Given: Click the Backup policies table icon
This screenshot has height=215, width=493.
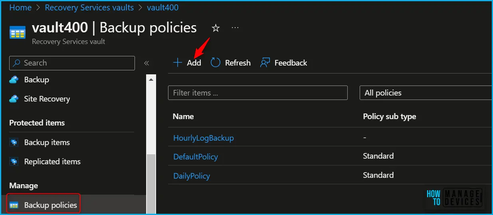Looking at the screenshot, I should coord(14,205).
